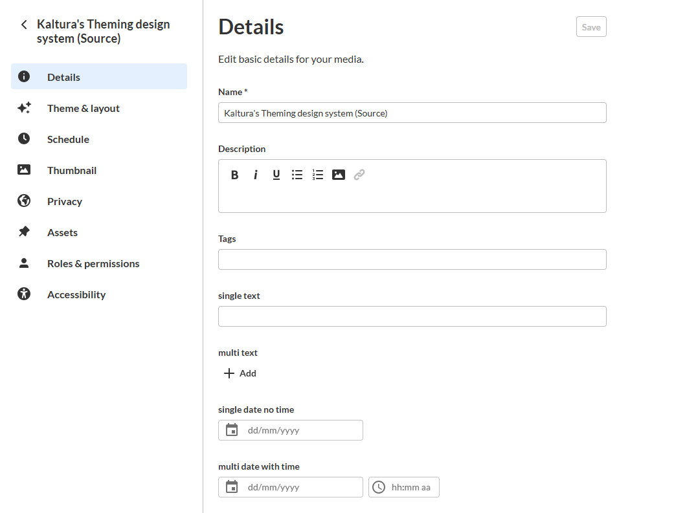The width and height of the screenshot is (674, 513).
Task: Click the single text input field
Action: pos(412,316)
